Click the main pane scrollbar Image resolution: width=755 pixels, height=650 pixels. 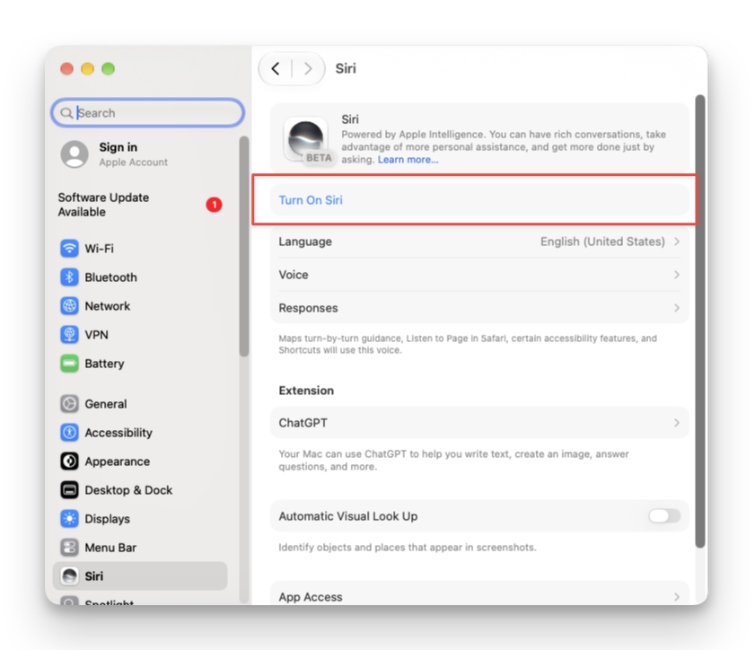(x=700, y=321)
